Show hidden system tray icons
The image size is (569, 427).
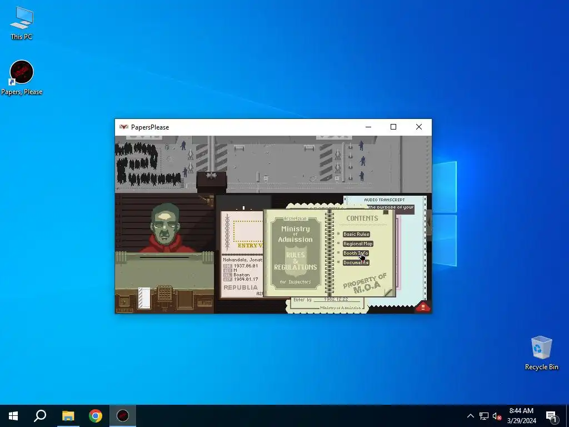click(x=470, y=416)
